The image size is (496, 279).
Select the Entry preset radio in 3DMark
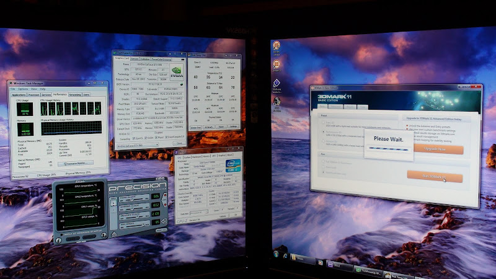pos(323,123)
